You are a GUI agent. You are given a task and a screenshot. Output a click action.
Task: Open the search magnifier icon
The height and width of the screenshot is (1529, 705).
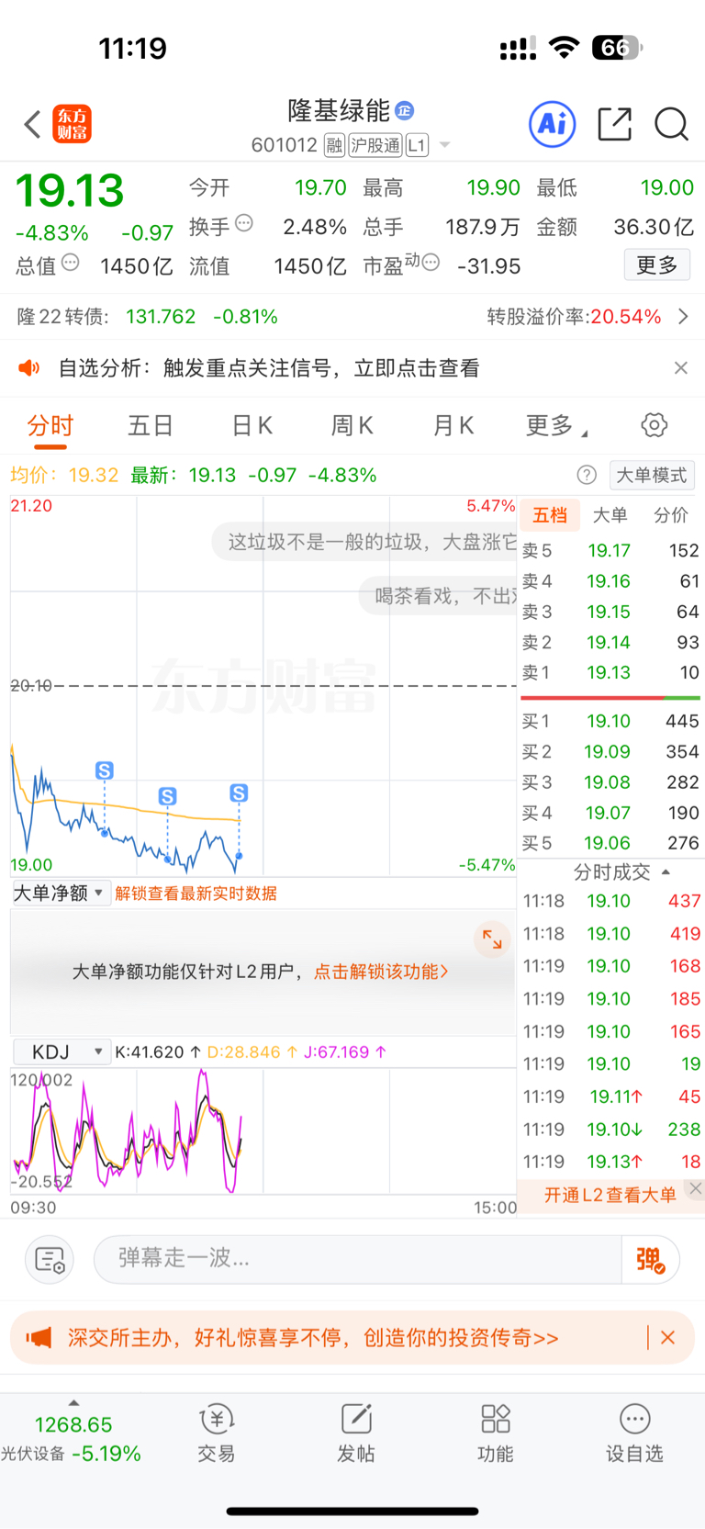(x=671, y=124)
